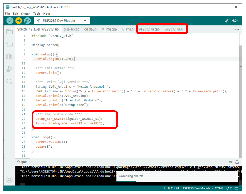Image resolution: width=246 pixels, height=194 pixels.
Task: Click the Arduino IDE title bar logo
Action: pos(7,7)
